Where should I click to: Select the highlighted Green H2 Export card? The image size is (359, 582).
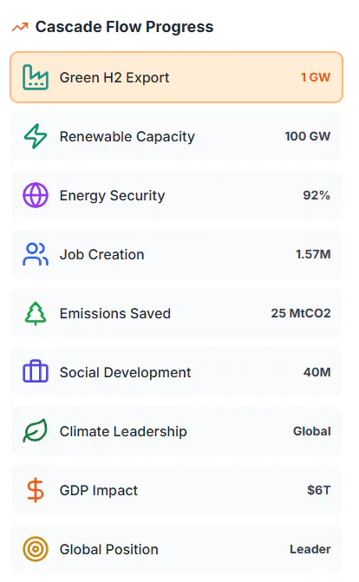tap(176, 77)
